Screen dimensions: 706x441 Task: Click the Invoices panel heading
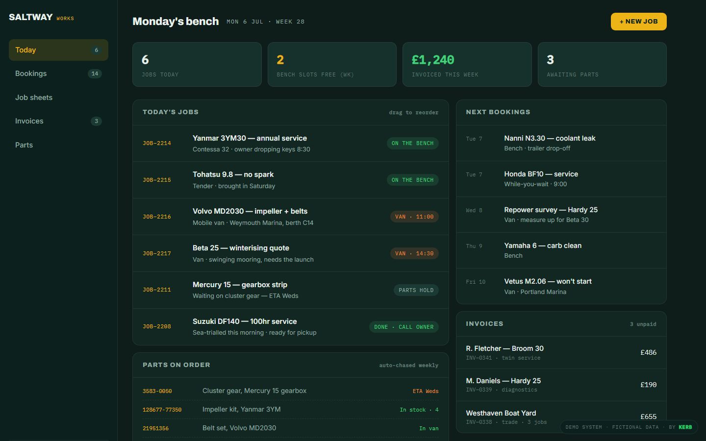click(x=484, y=324)
